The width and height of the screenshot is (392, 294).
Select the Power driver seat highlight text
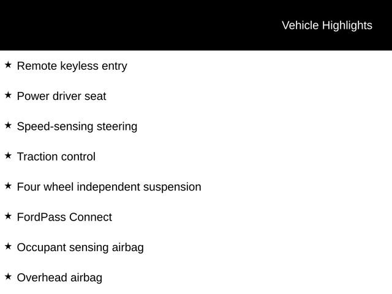61,96
